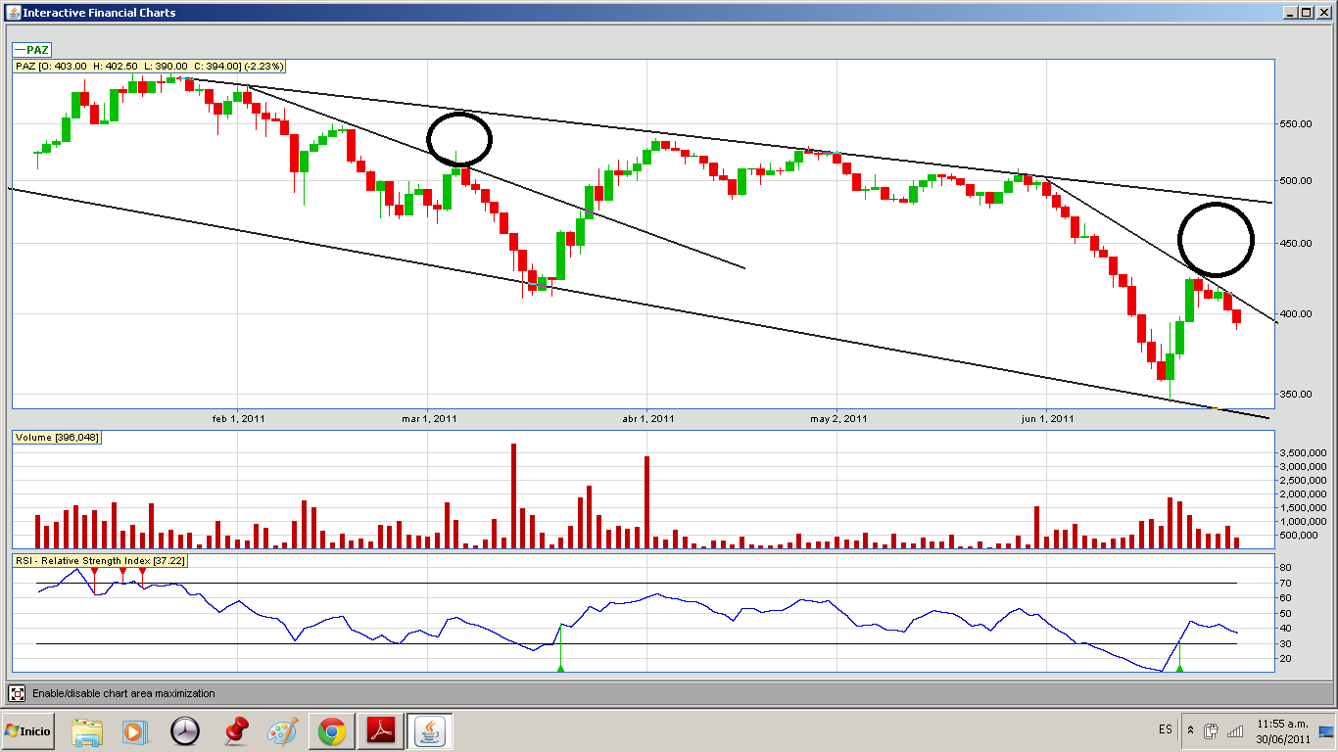Viewport: 1338px width, 752px height.
Task: Show hidden tray icons with the double chevron
Action: [1190, 730]
